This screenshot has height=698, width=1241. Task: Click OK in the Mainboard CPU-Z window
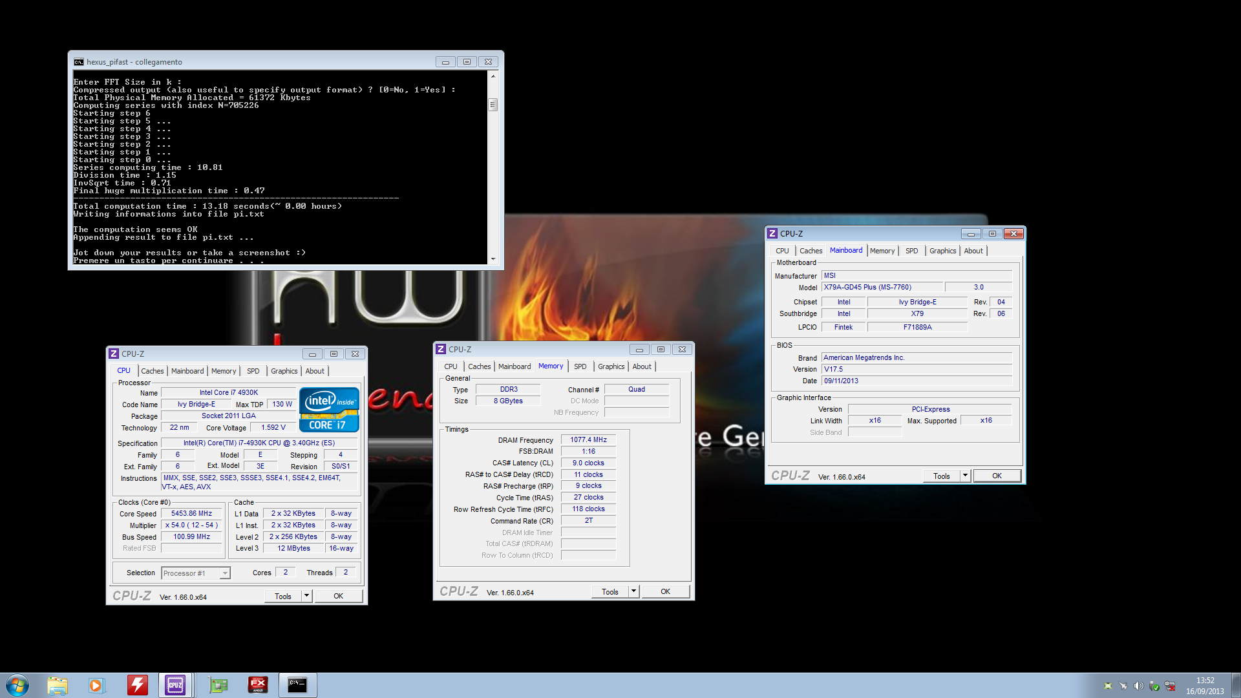997,476
